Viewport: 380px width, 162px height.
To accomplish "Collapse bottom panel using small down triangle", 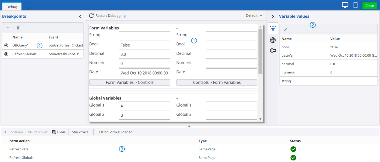I will [189, 126].
